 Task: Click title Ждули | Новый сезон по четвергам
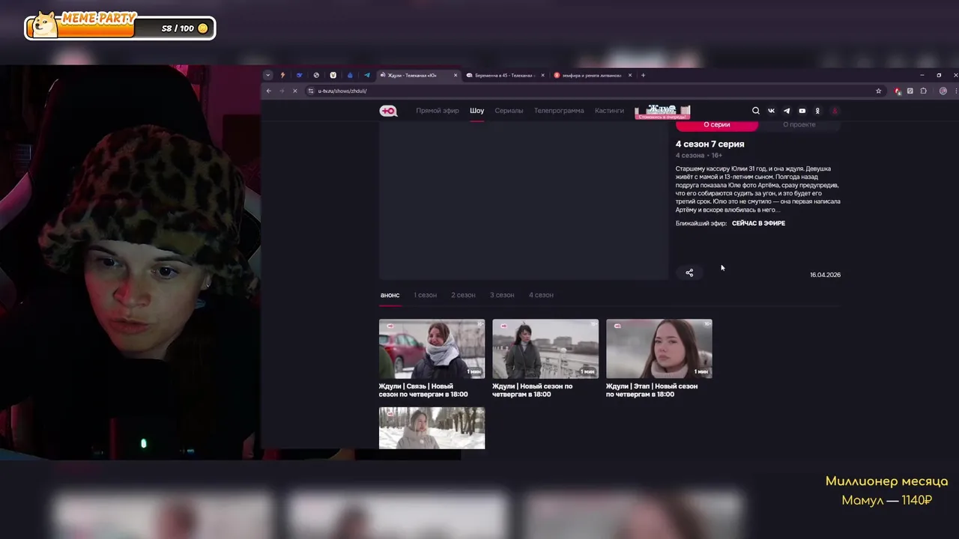(x=533, y=390)
